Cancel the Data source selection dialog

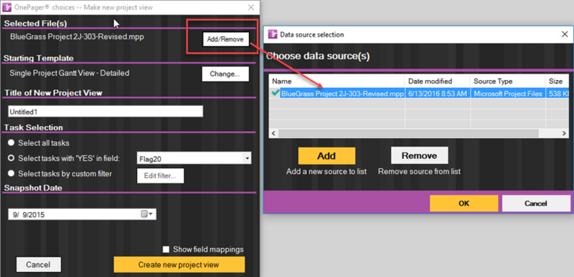coord(536,203)
